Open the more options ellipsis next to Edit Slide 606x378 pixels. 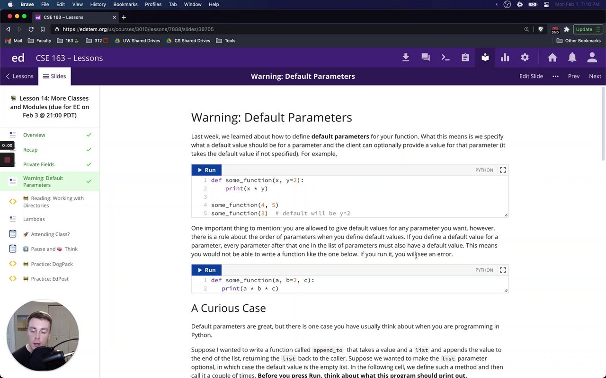coord(555,77)
